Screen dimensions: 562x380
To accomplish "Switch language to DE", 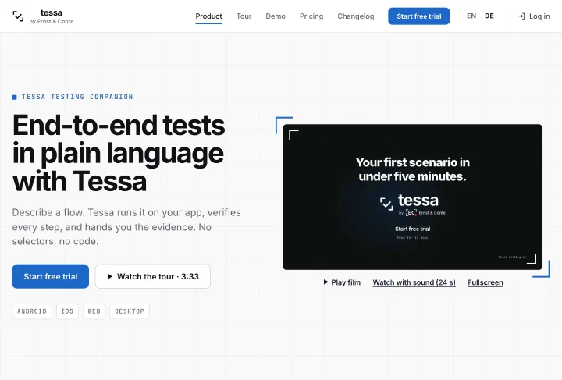I will [489, 16].
